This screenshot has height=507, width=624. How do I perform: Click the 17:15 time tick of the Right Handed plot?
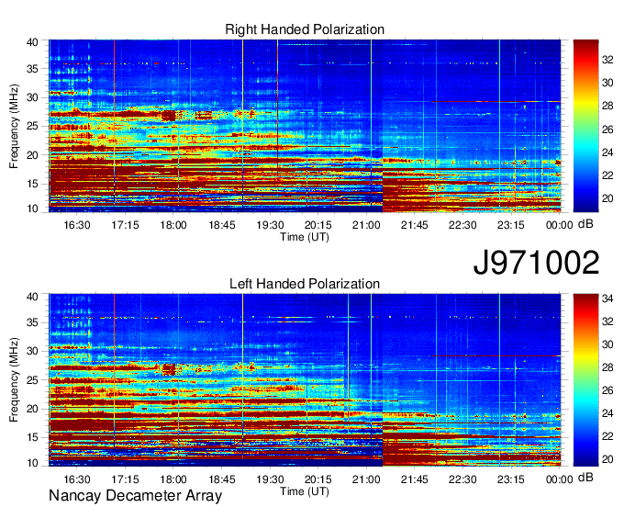tap(125, 225)
